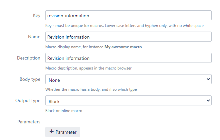Click the Name field label
The width and height of the screenshot is (220, 140).
click(x=34, y=37)
